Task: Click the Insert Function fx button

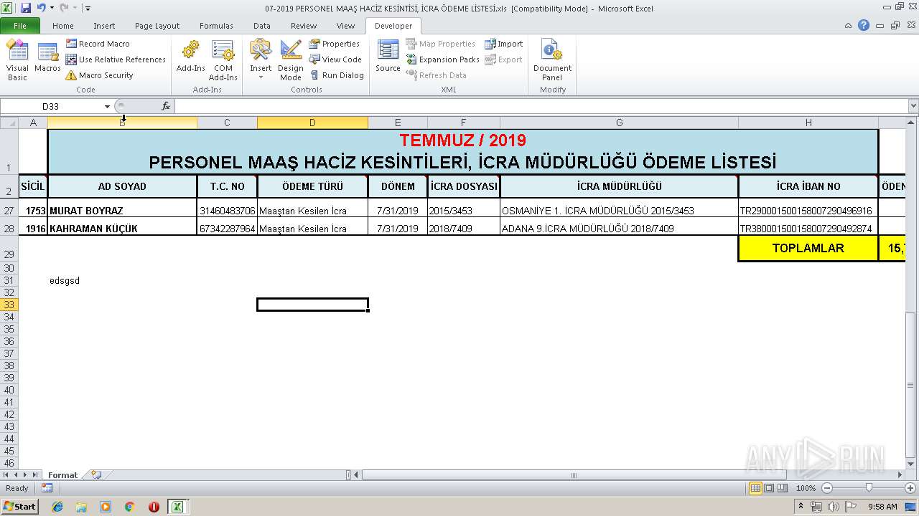Action: pos(166,106)
